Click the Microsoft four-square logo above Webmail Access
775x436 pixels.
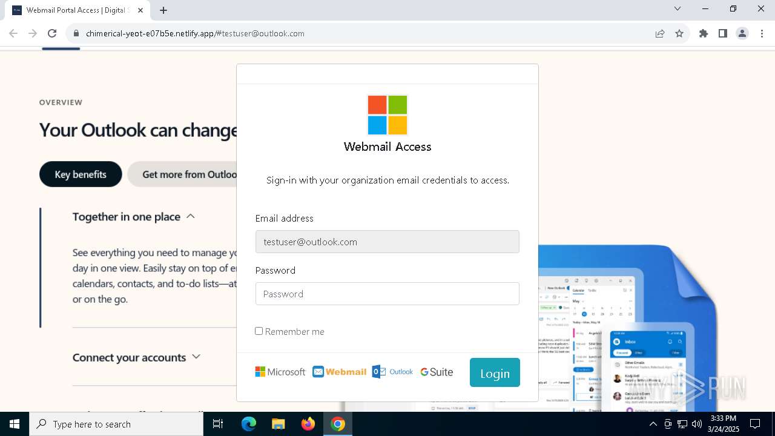[x=387, y=115]
